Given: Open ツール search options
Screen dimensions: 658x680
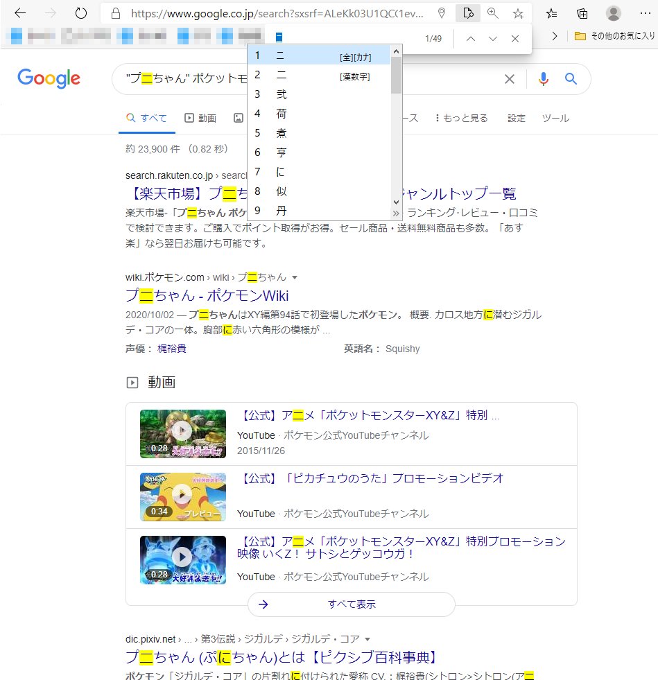Looking at the screenshot, I should click(555, 118).
